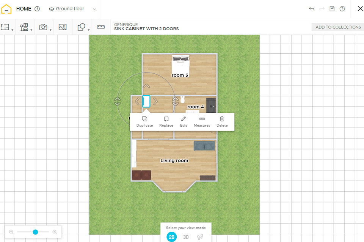
Task: Click the zoom slider handle
Action: (35, 232)
